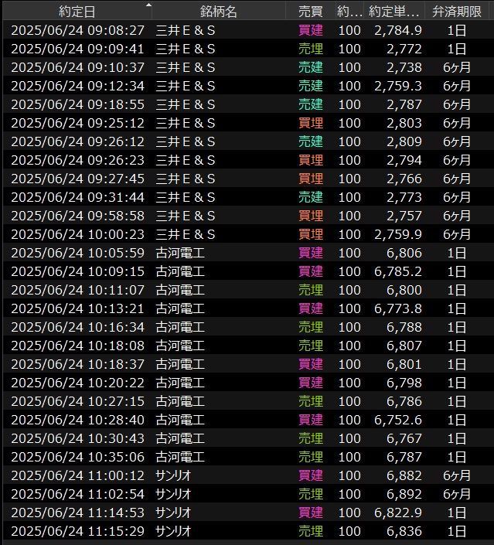Click サンリオ name in the 11:02:54 row
Screen dimensions: 494x545
tap(173, 493)
